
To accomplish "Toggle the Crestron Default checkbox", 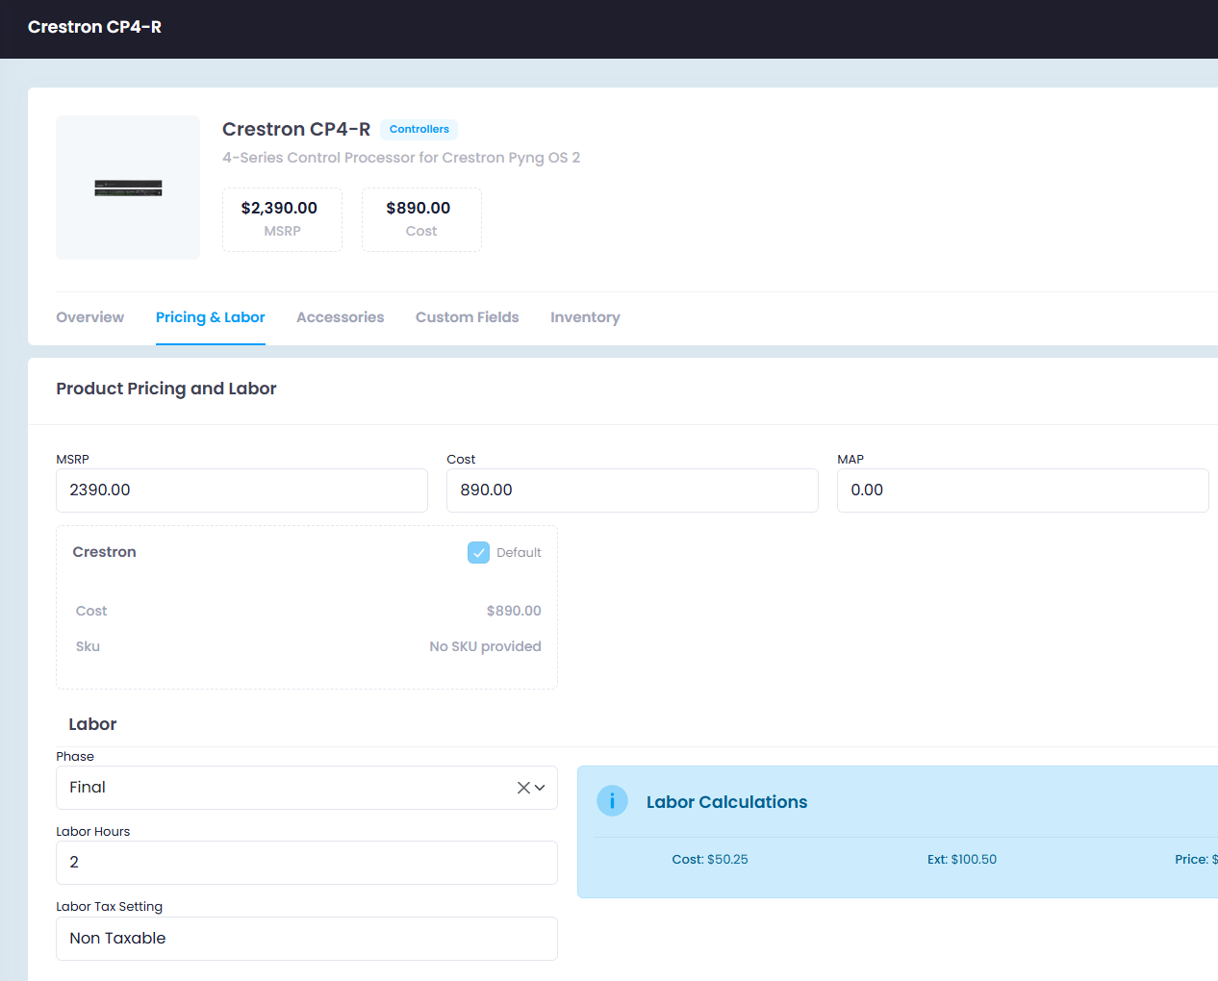I will (x=478, y=552).
